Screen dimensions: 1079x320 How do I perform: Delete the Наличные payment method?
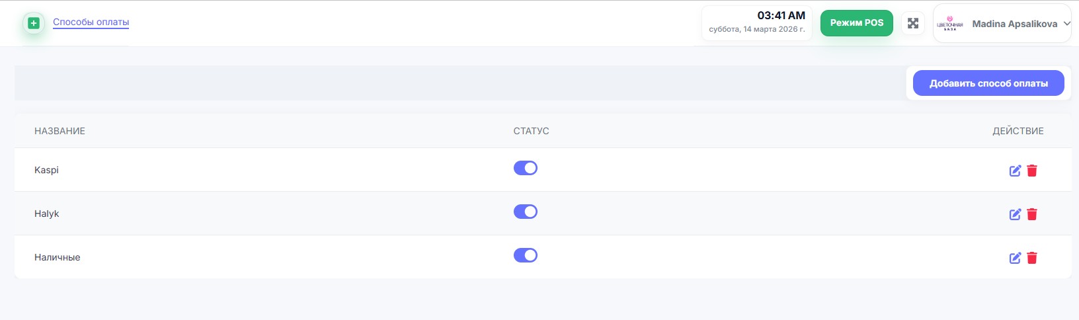click(x=1032, y=258)
